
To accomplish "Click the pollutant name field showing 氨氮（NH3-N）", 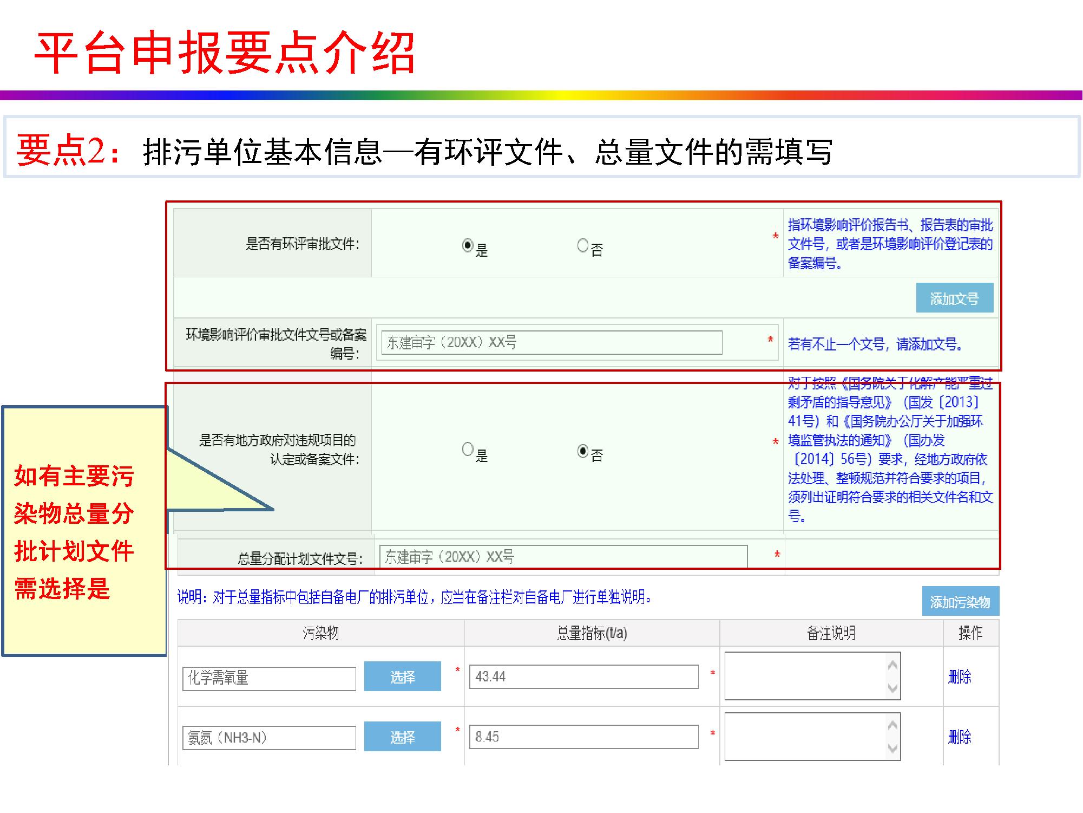I will pyautogui.click(x=268, y=737).
